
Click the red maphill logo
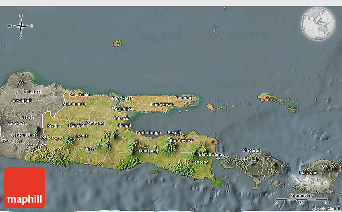pyautogui.click(x=25, y=187)
